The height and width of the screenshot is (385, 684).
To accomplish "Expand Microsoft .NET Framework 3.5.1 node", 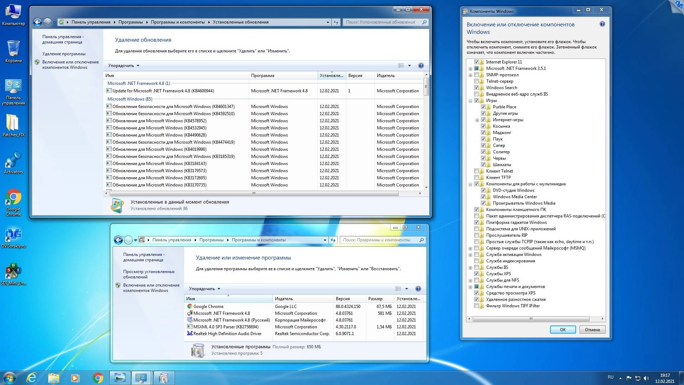I will pos(470,69).
